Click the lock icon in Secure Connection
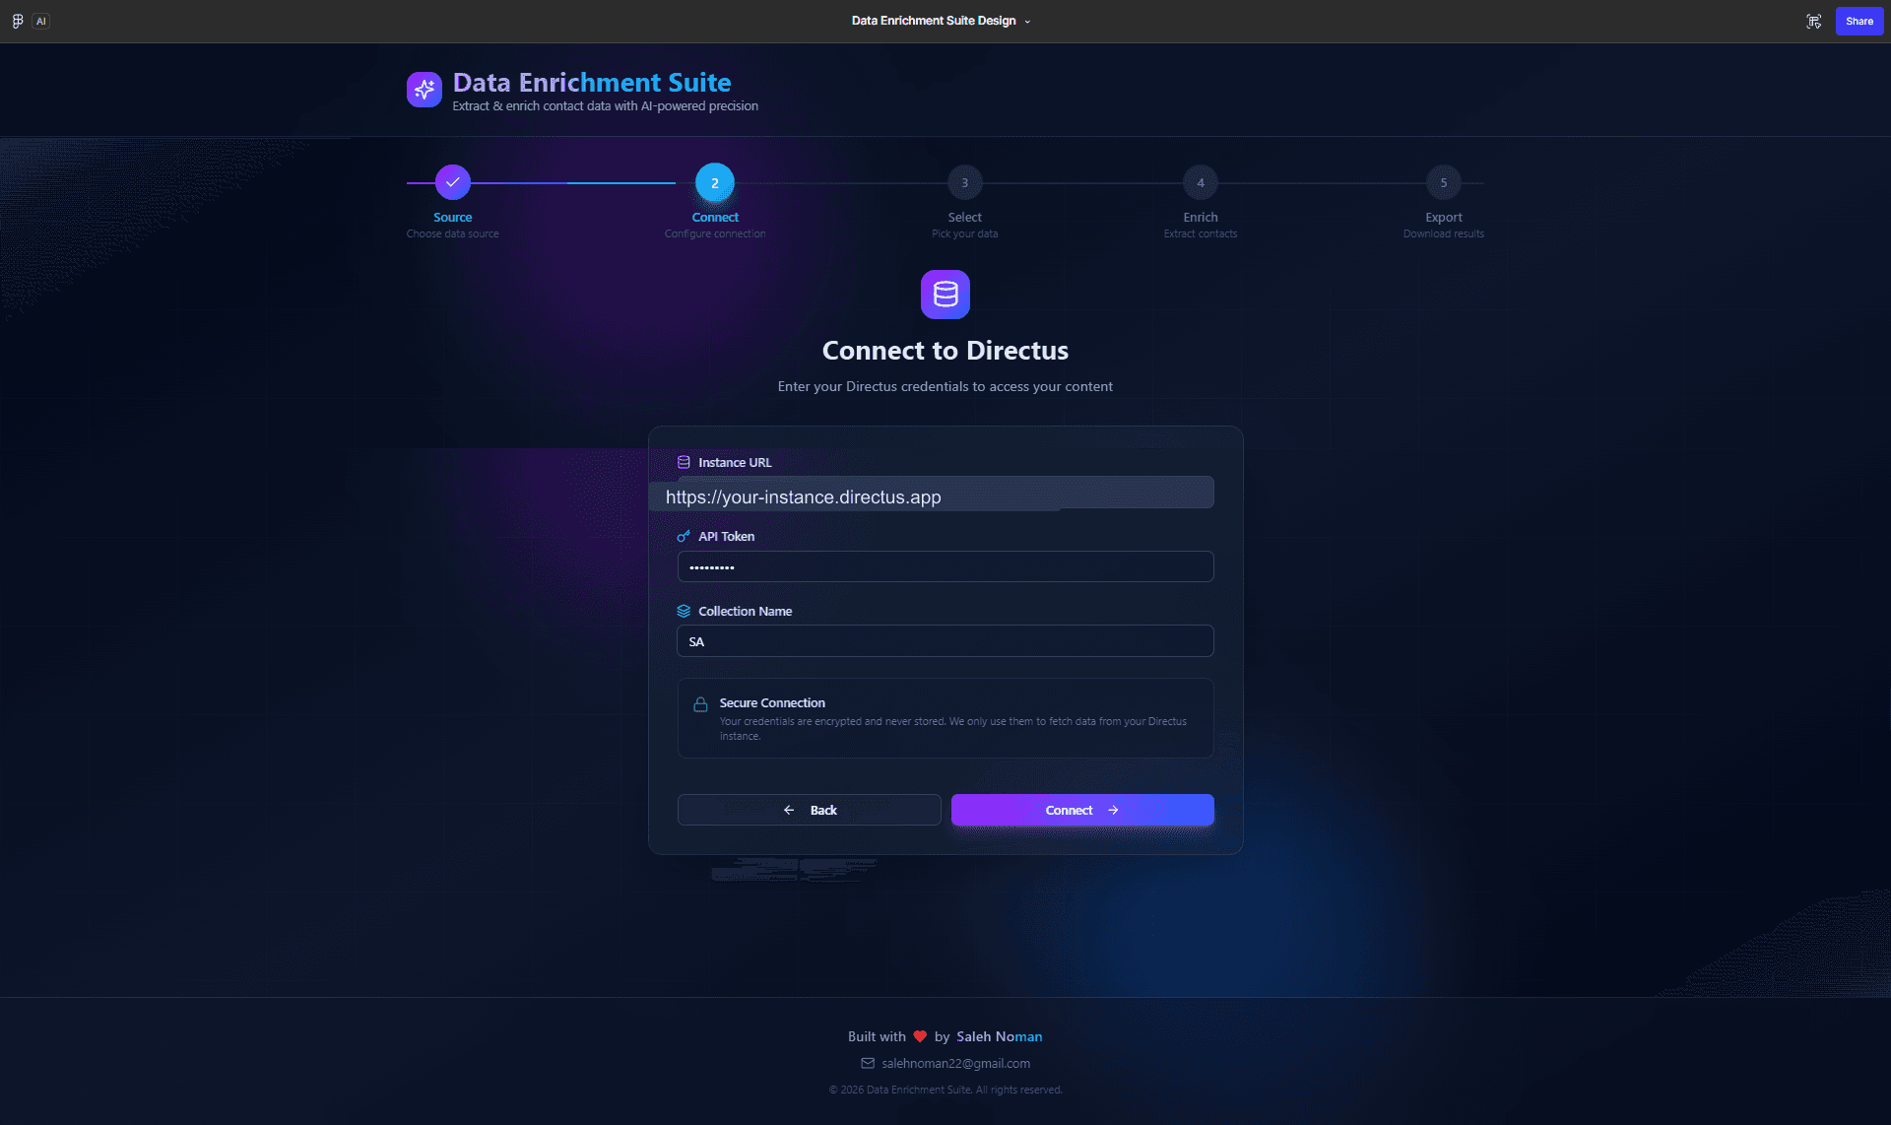The image size is (1891, 1125). [x=700, y=704]
